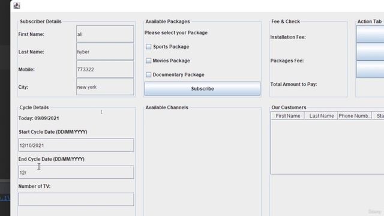
Task: Click the Start Cycle Date (DD/MM/YYYY) label
Action: (53, 132)
